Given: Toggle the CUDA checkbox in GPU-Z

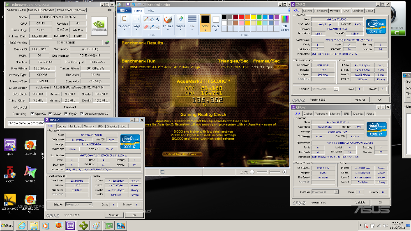Looking at the screenshot, I should tap(50, 114).
